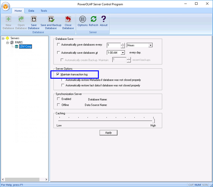Click the green Refresh icon
This screenshot has width=213, height=187.
coord(93,19)
